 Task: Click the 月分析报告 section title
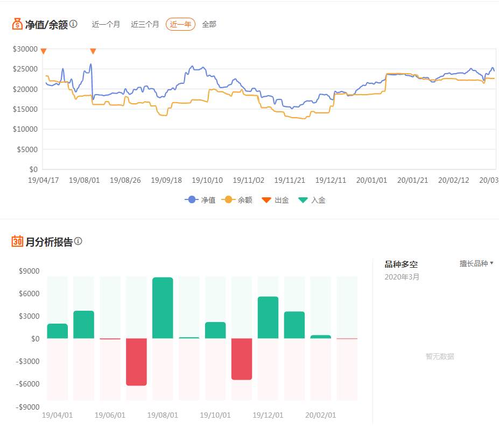49,242
